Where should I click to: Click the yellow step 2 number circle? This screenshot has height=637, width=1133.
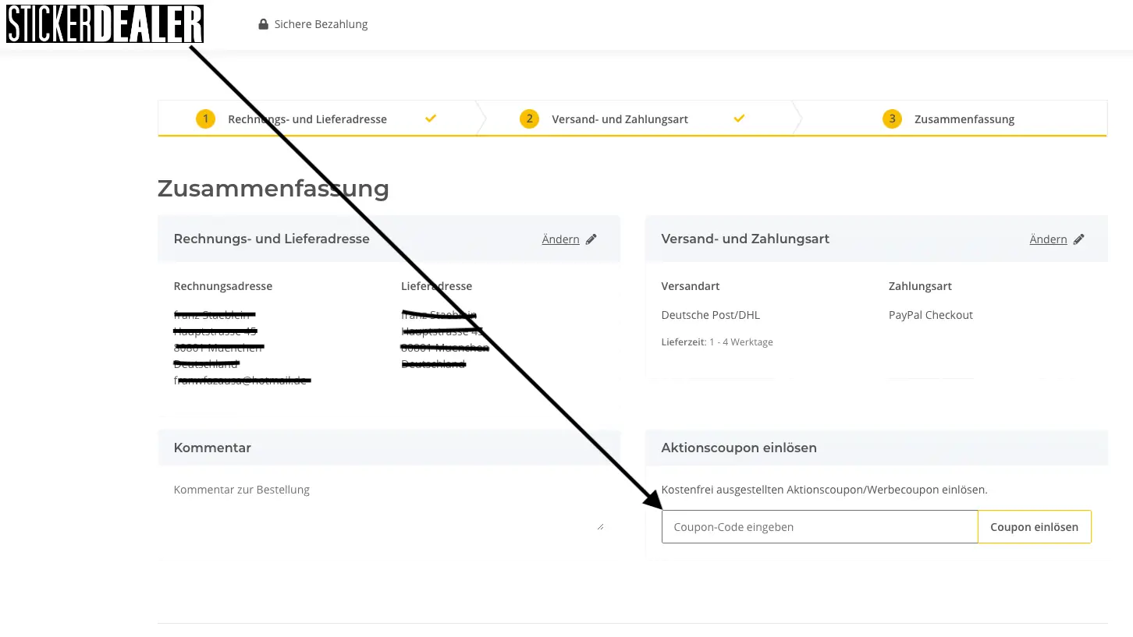coord(529,119)
